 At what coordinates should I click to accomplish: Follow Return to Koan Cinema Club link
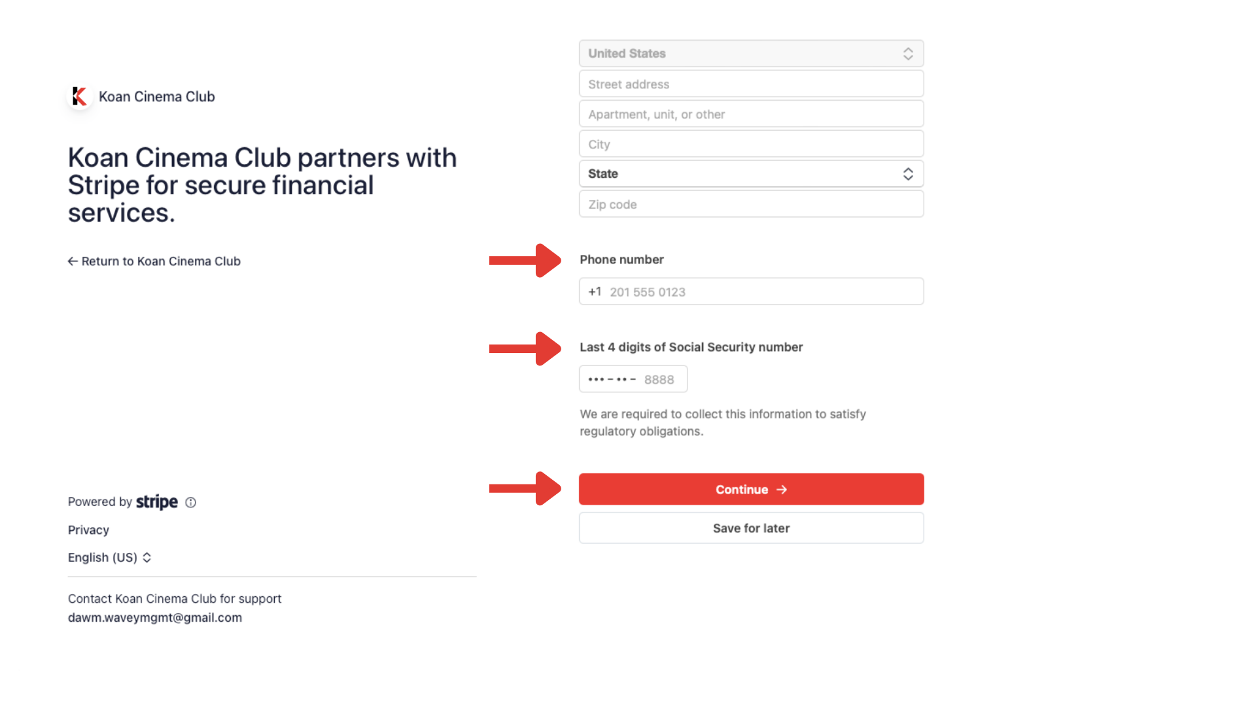(160, 261)
